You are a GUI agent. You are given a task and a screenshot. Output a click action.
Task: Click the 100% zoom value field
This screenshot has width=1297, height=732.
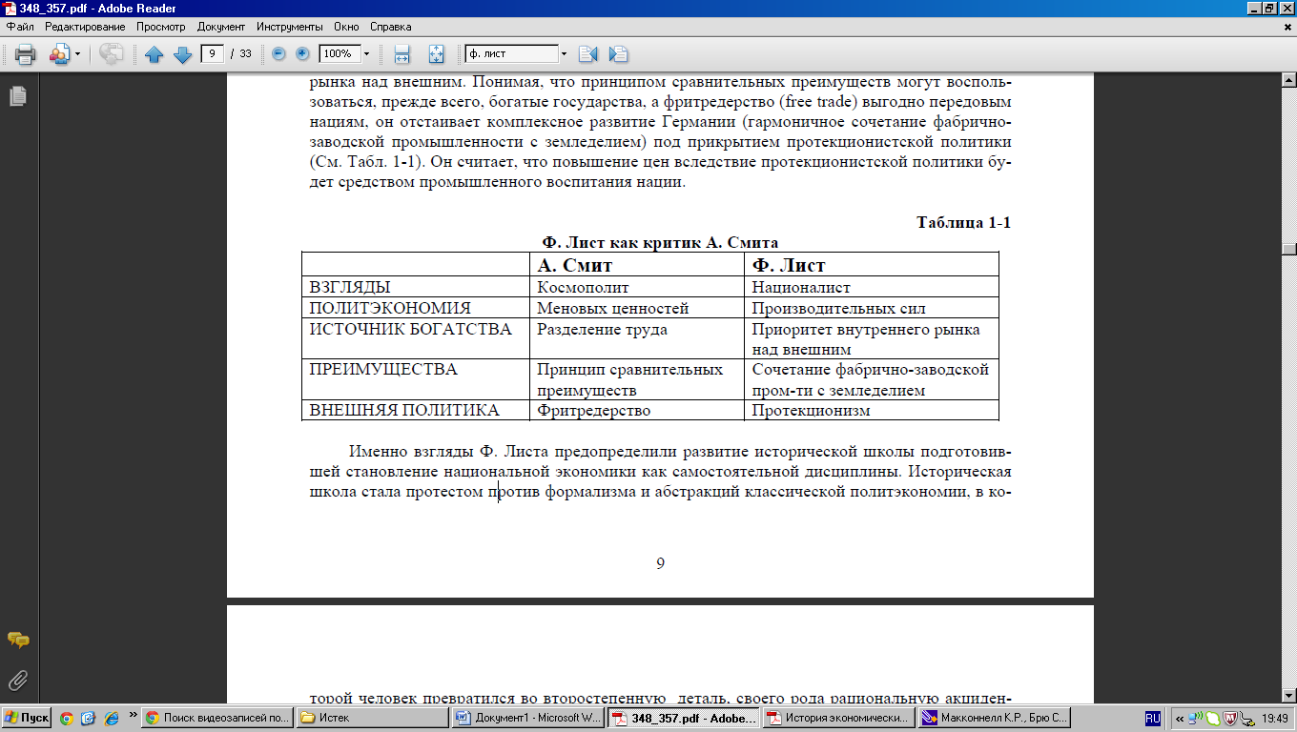(339, 53)
